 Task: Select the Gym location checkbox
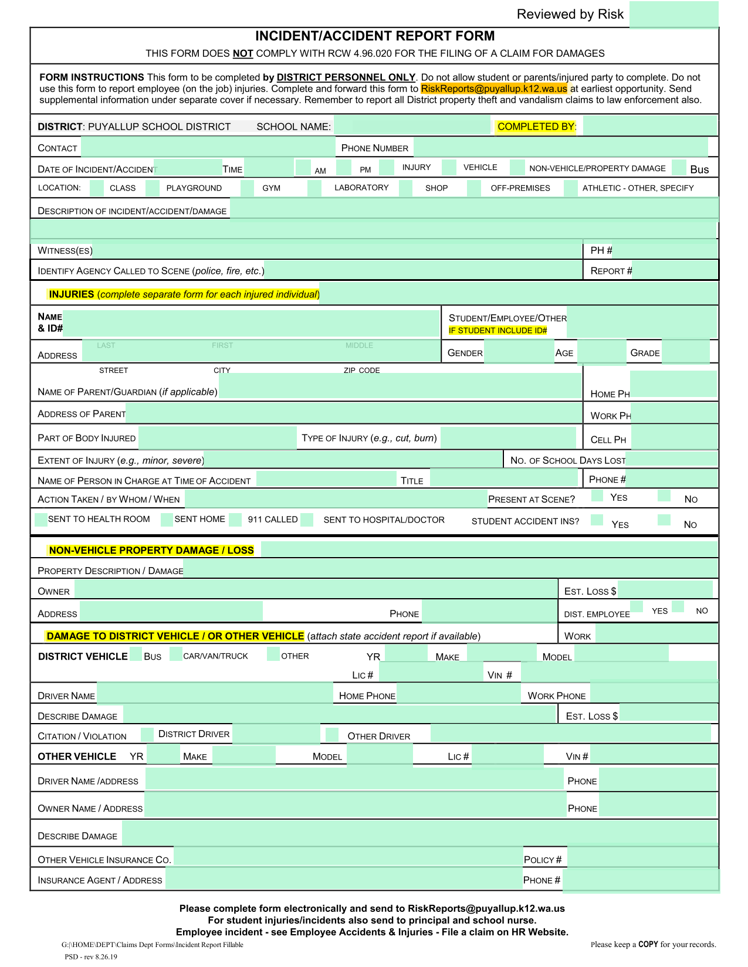(x=247, y=188)
